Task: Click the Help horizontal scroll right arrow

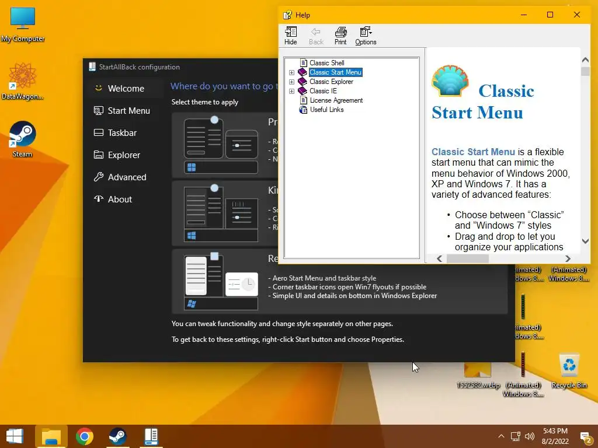Action: 568,258
